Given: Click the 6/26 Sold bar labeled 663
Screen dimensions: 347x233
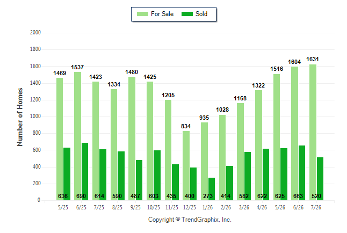Looking at the screenshot, I should pyautogui.click(x=302, y=173).
